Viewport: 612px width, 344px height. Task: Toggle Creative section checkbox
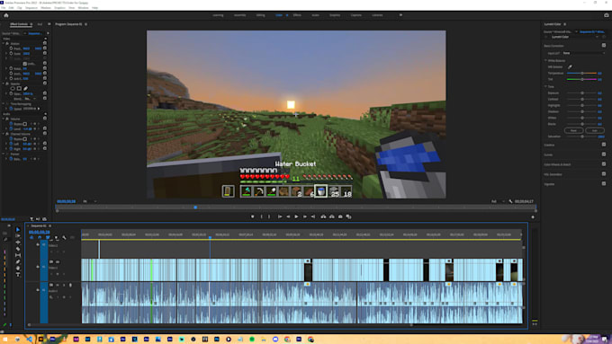point(604,145)
